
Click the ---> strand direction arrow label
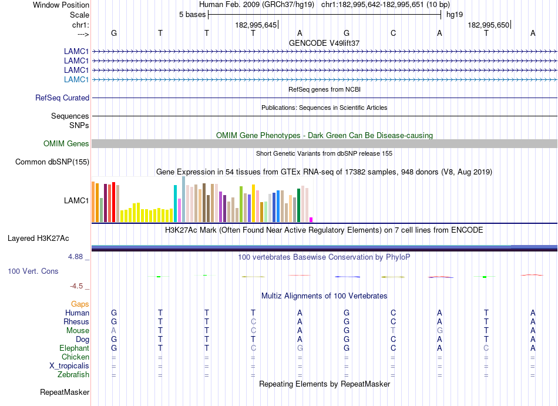coord(83,34)
